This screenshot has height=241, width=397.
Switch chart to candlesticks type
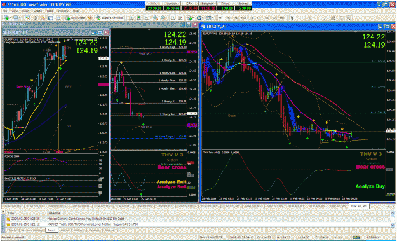point(138,18)
